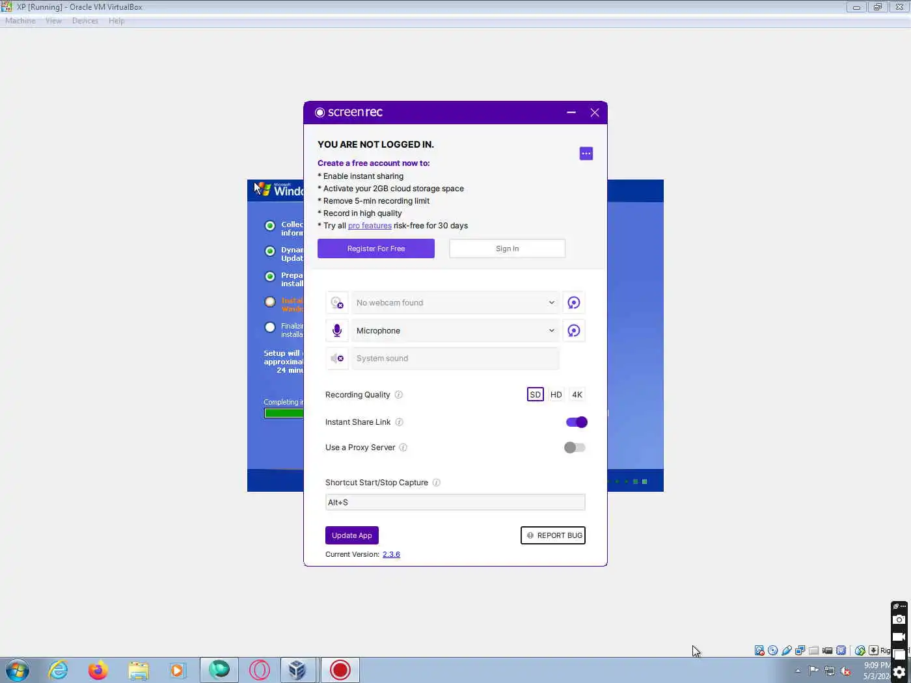This screenshot has width=911, height=683.
Task: Minimize the ScreenRec window
Action: pos(571,113)
